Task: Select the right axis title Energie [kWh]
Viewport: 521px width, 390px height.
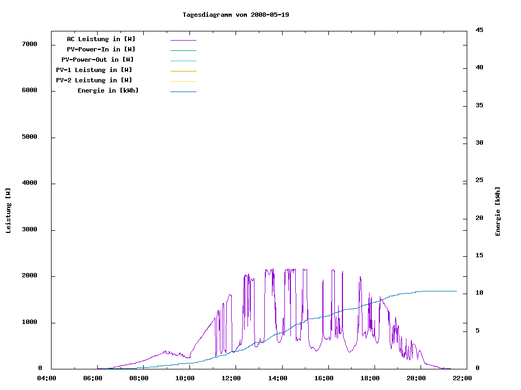Action: pos(498,211)
